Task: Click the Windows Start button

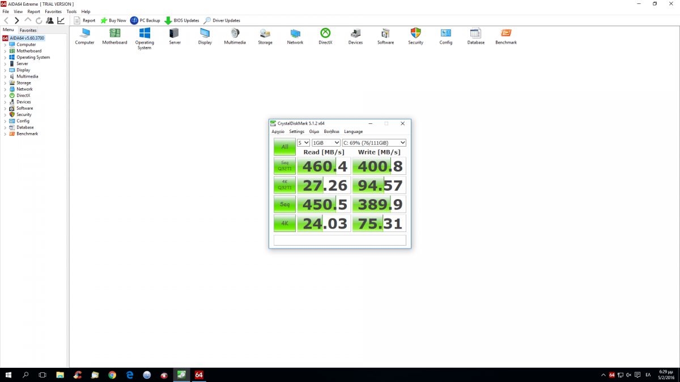Action: [x=8, y=375]
